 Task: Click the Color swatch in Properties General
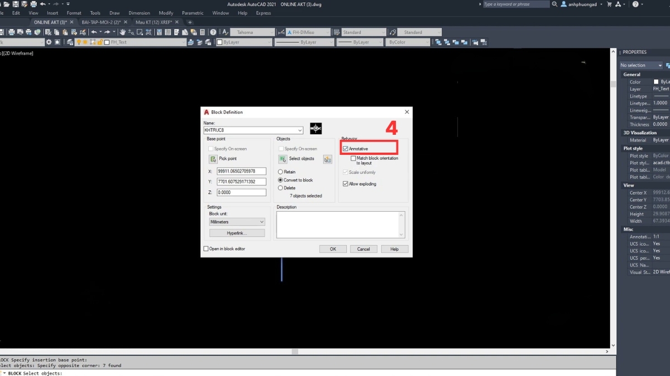(656, 82)
